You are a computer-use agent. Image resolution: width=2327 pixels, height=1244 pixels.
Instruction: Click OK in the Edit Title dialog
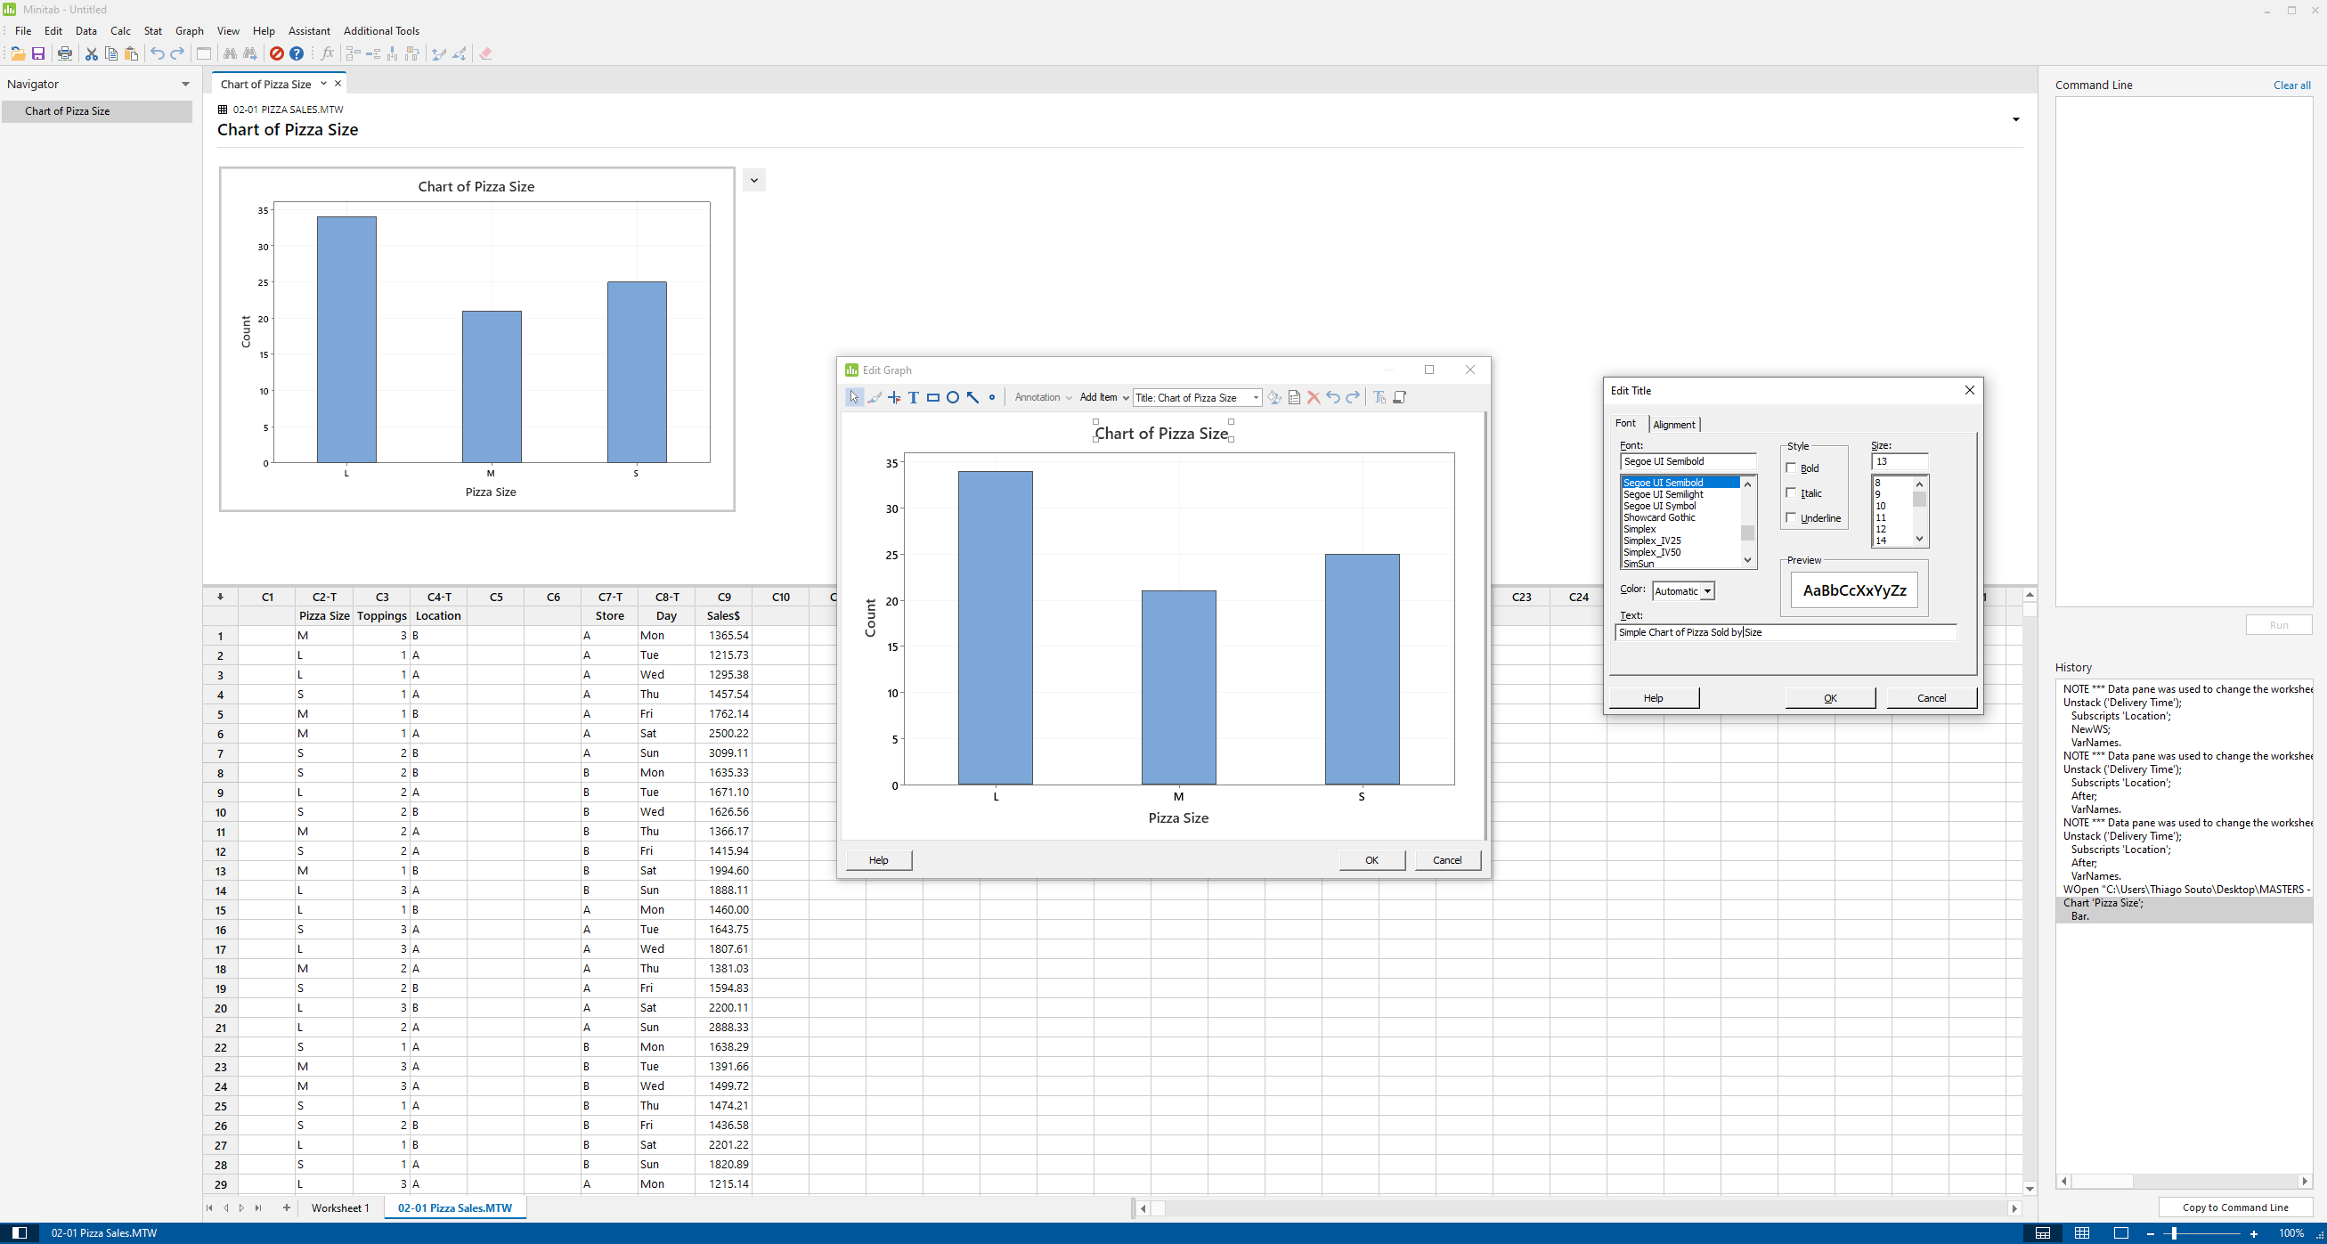[1830, 698]
